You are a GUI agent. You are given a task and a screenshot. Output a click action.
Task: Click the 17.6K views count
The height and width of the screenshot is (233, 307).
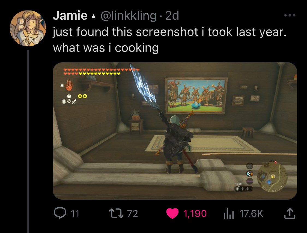(x=251, y=213)
